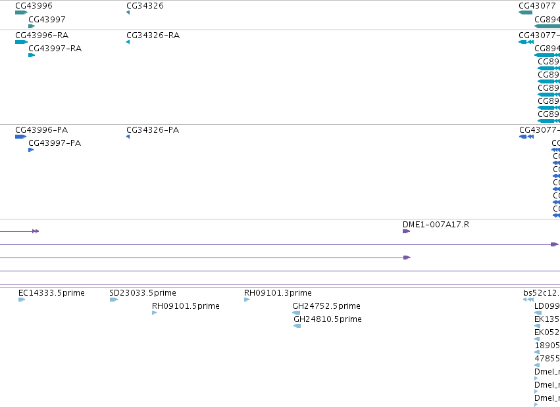Click the CG43996 gene label
560x408 pixels.
coord(34,6)
